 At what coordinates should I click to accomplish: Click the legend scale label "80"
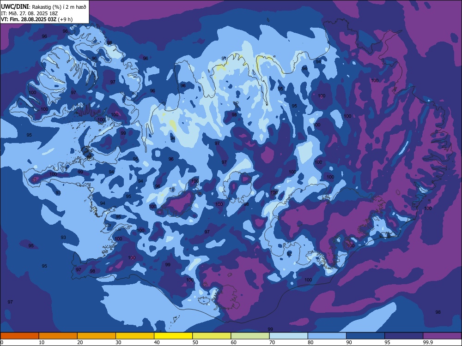[310, 342]
